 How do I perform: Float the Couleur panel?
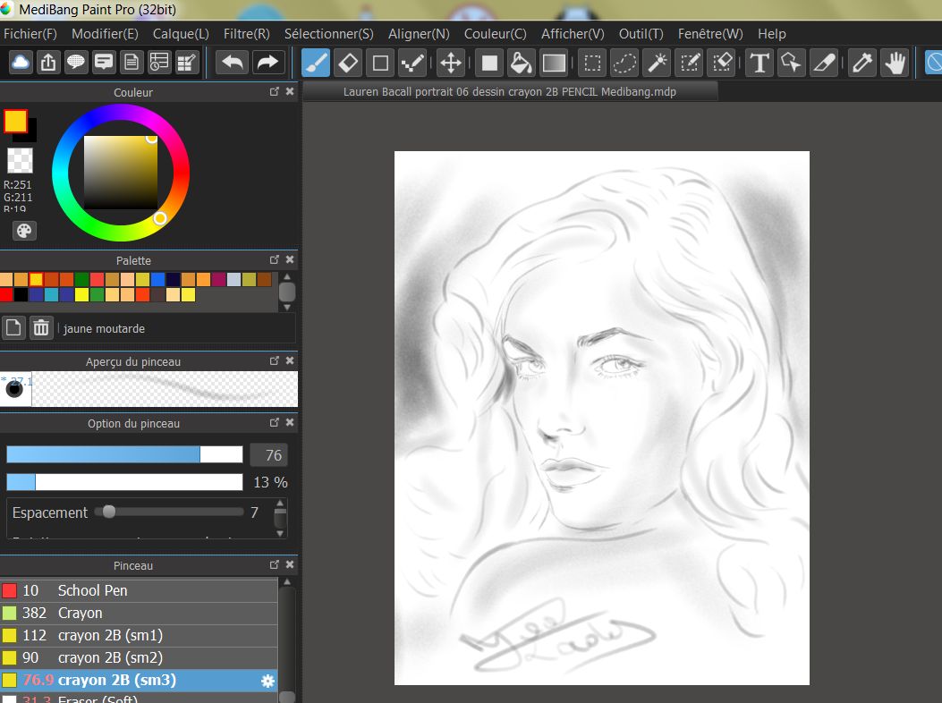(x=274, y=92)
